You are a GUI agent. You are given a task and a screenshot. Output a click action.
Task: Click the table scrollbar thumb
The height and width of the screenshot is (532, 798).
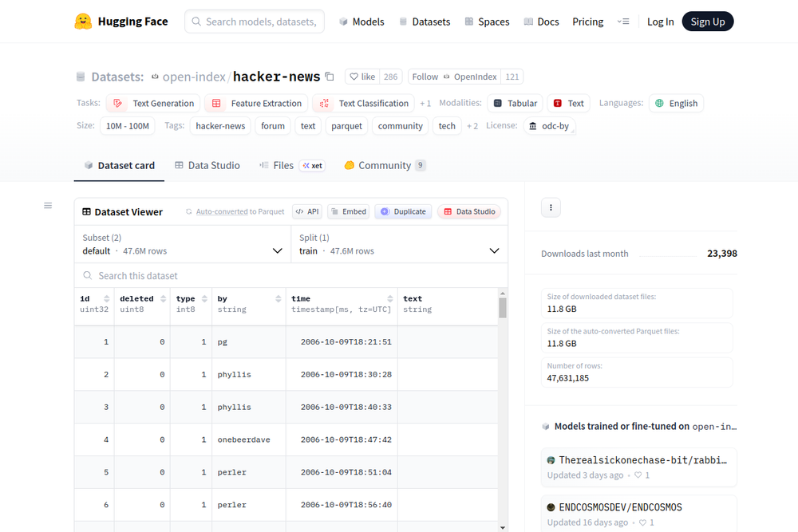coord(503,308)
